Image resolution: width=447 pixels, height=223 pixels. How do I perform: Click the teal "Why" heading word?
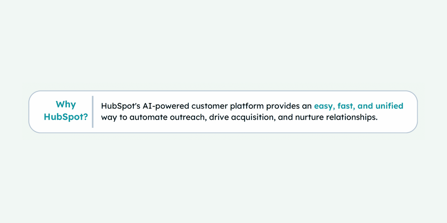(66, 104)
